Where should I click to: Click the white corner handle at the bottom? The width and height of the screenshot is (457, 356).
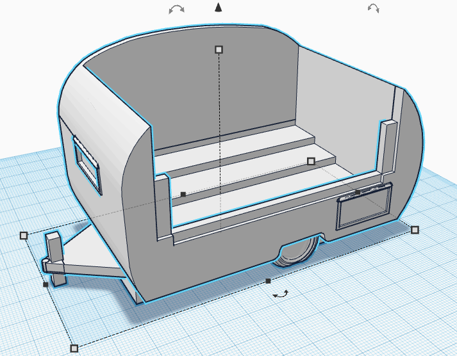[x=74, y=348]
